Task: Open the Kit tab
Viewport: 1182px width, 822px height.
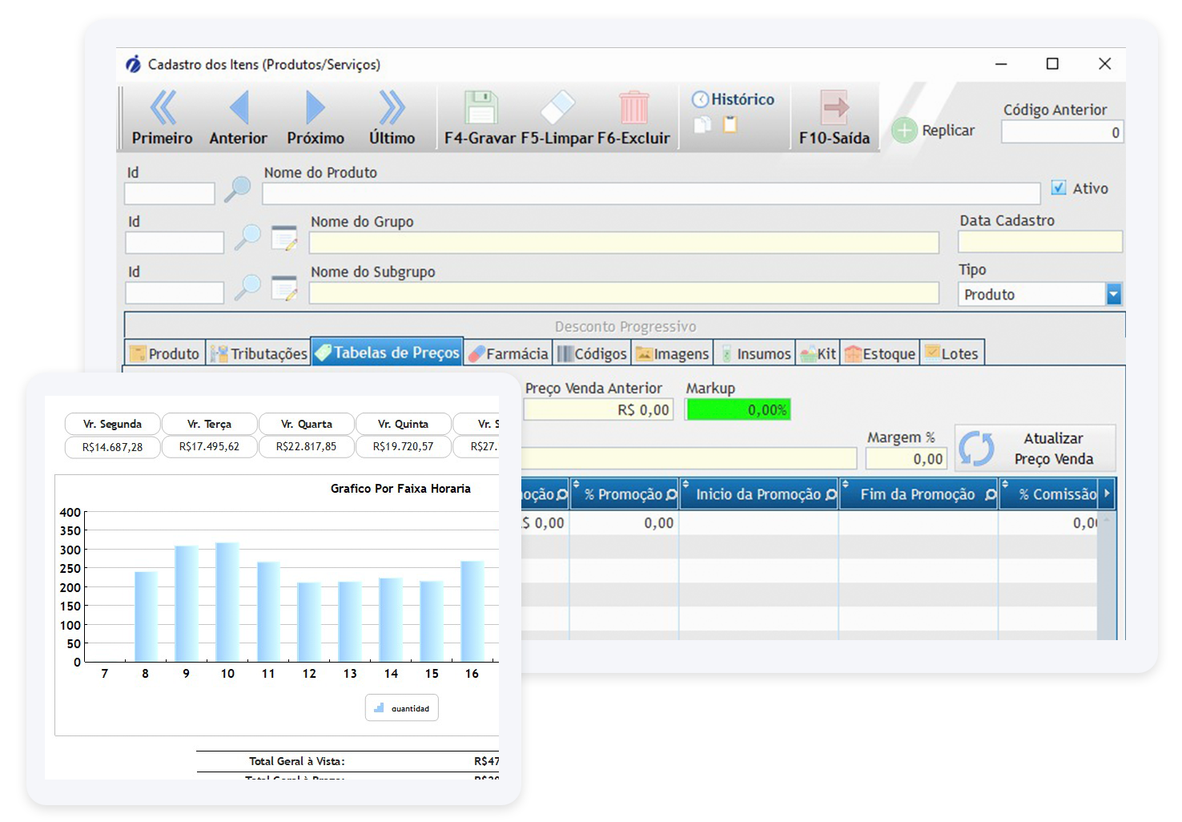Action: click(818, 353)
